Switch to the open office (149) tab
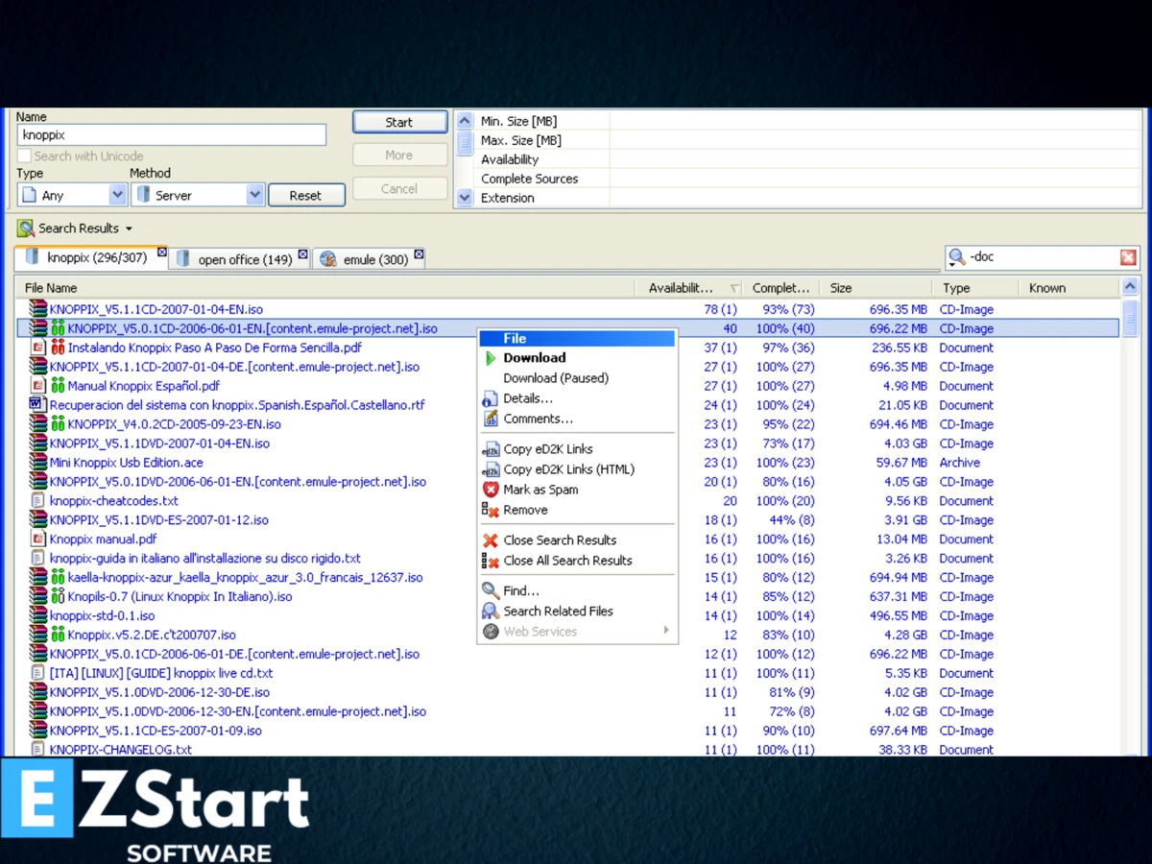 [239, 259]
